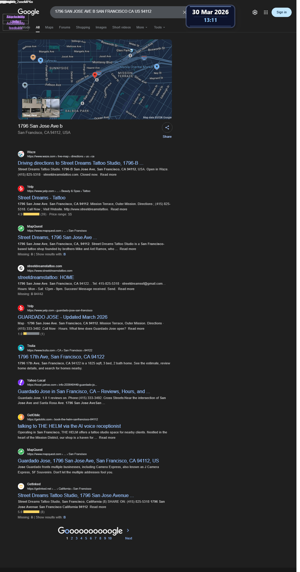
Task: Clear the search box with X icon
Action: point(184,12)
